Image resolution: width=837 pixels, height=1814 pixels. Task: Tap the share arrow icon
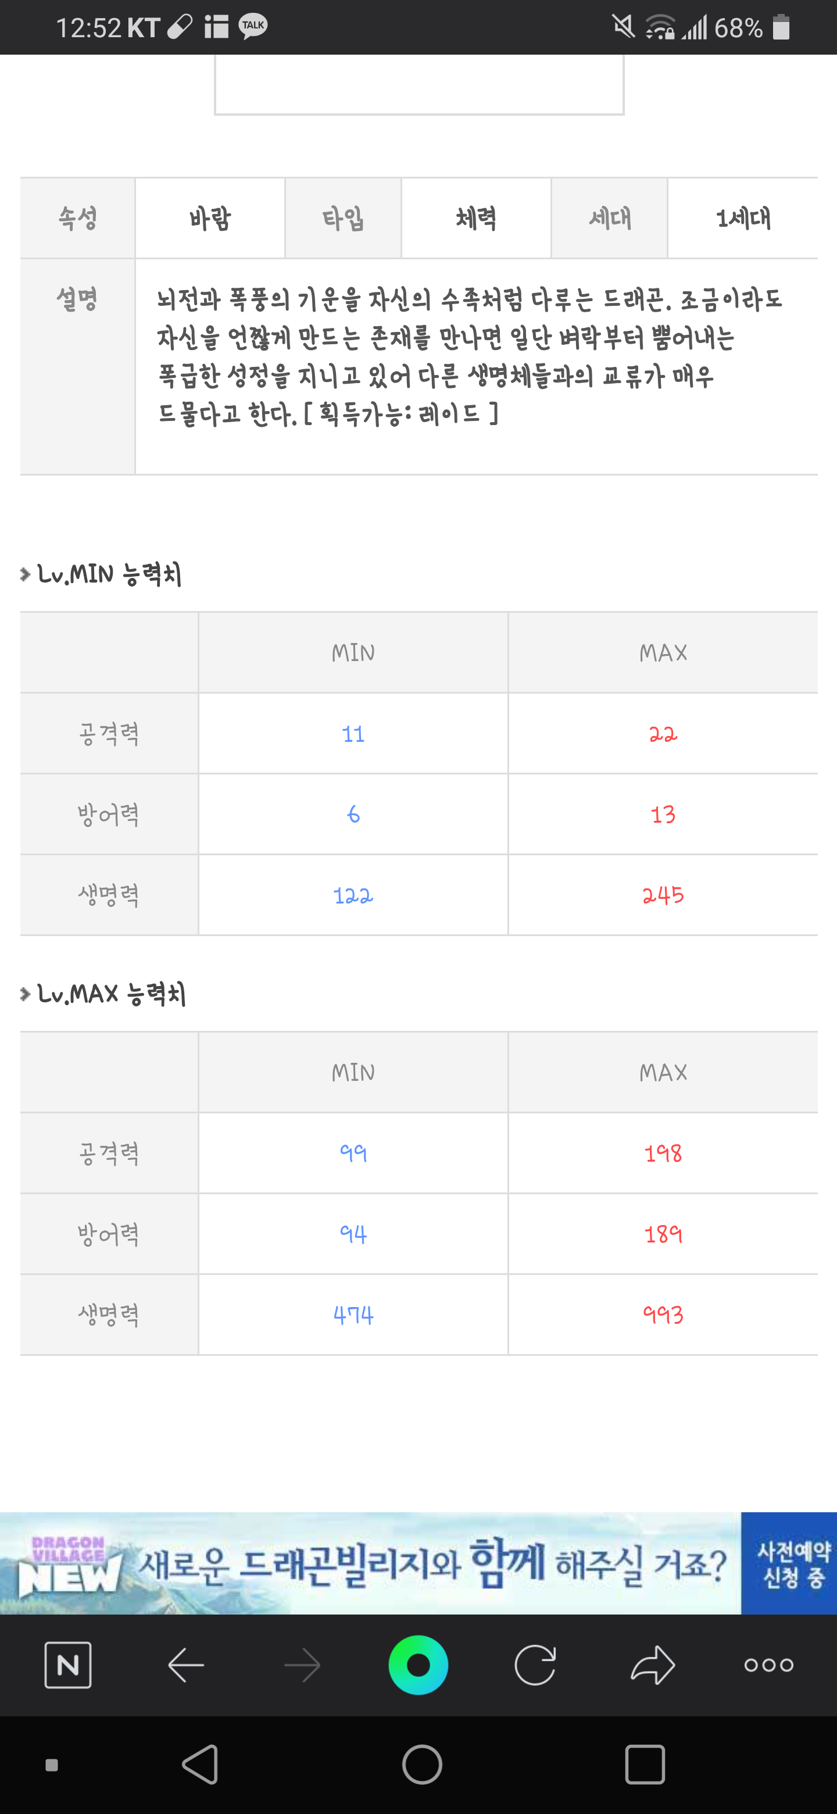653,1665
